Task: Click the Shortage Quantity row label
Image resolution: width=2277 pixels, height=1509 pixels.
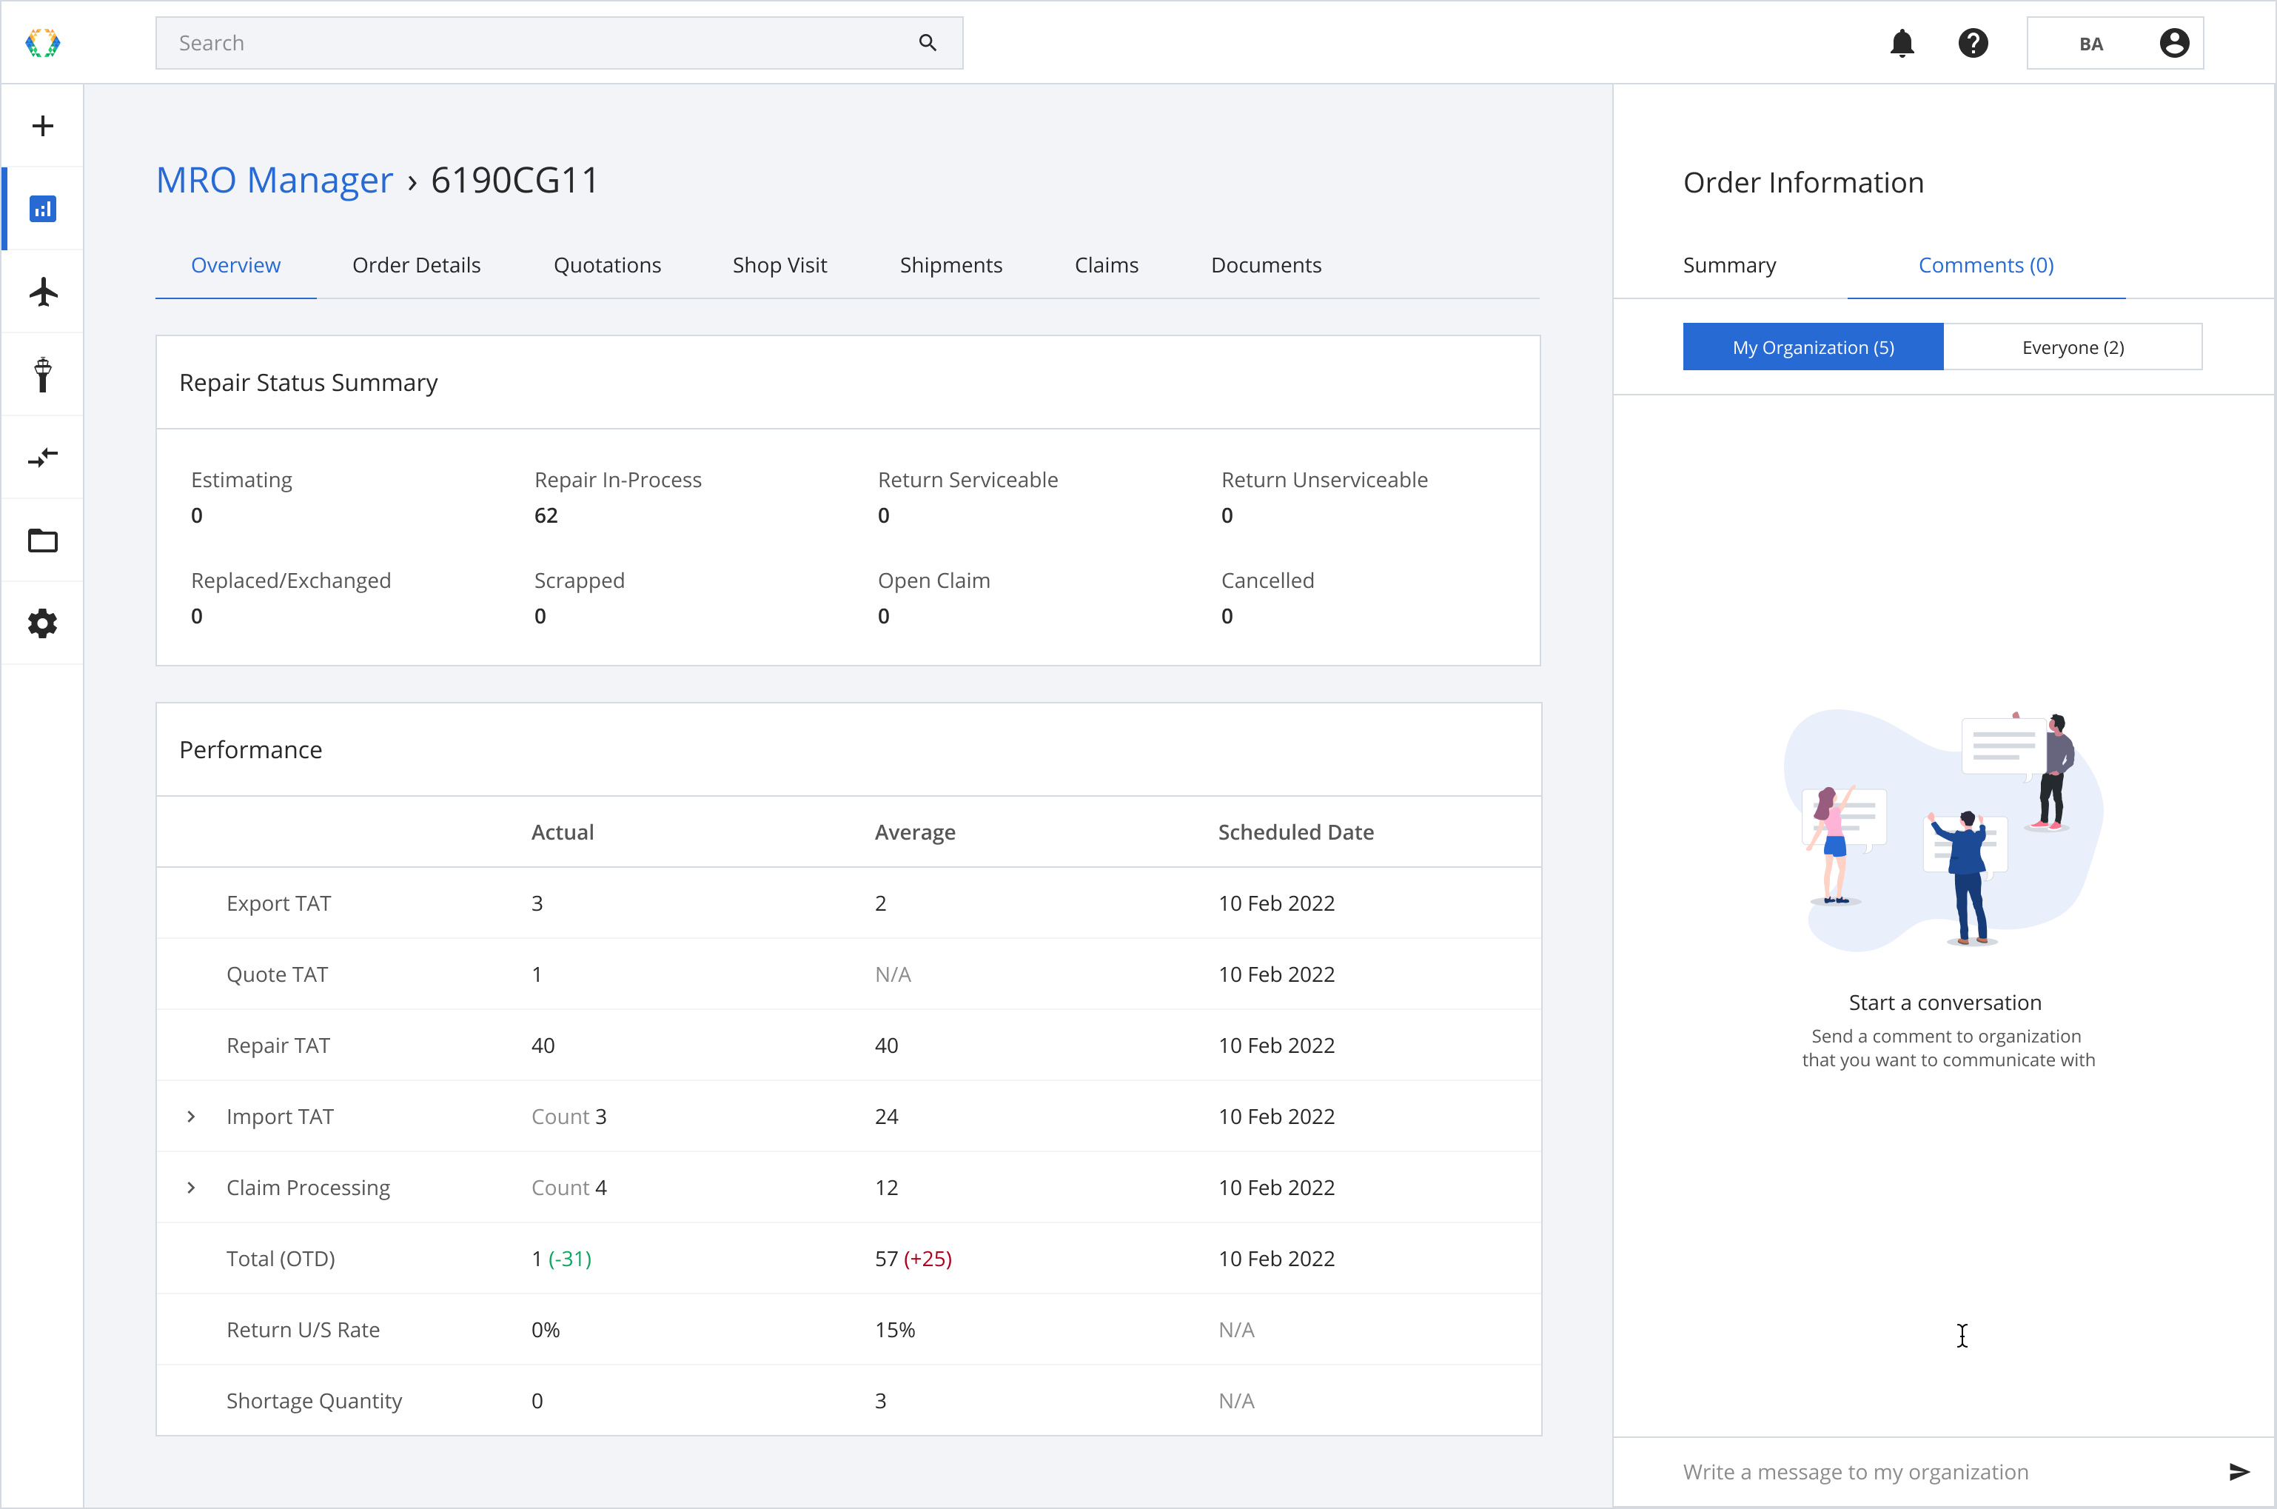Action: (314, 1401)
